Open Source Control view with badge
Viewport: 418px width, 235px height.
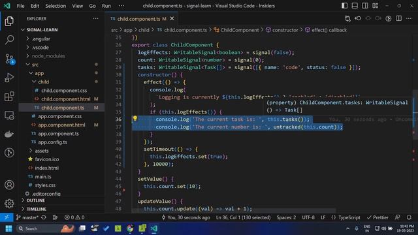10,59
